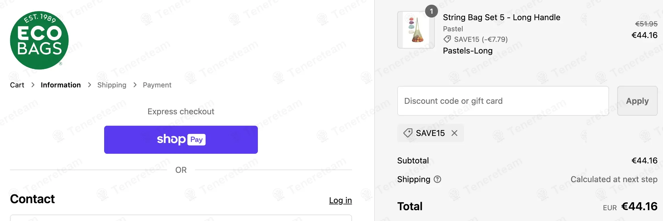
Task: Select the Information breadcrumb step
Action: (61, 85)
